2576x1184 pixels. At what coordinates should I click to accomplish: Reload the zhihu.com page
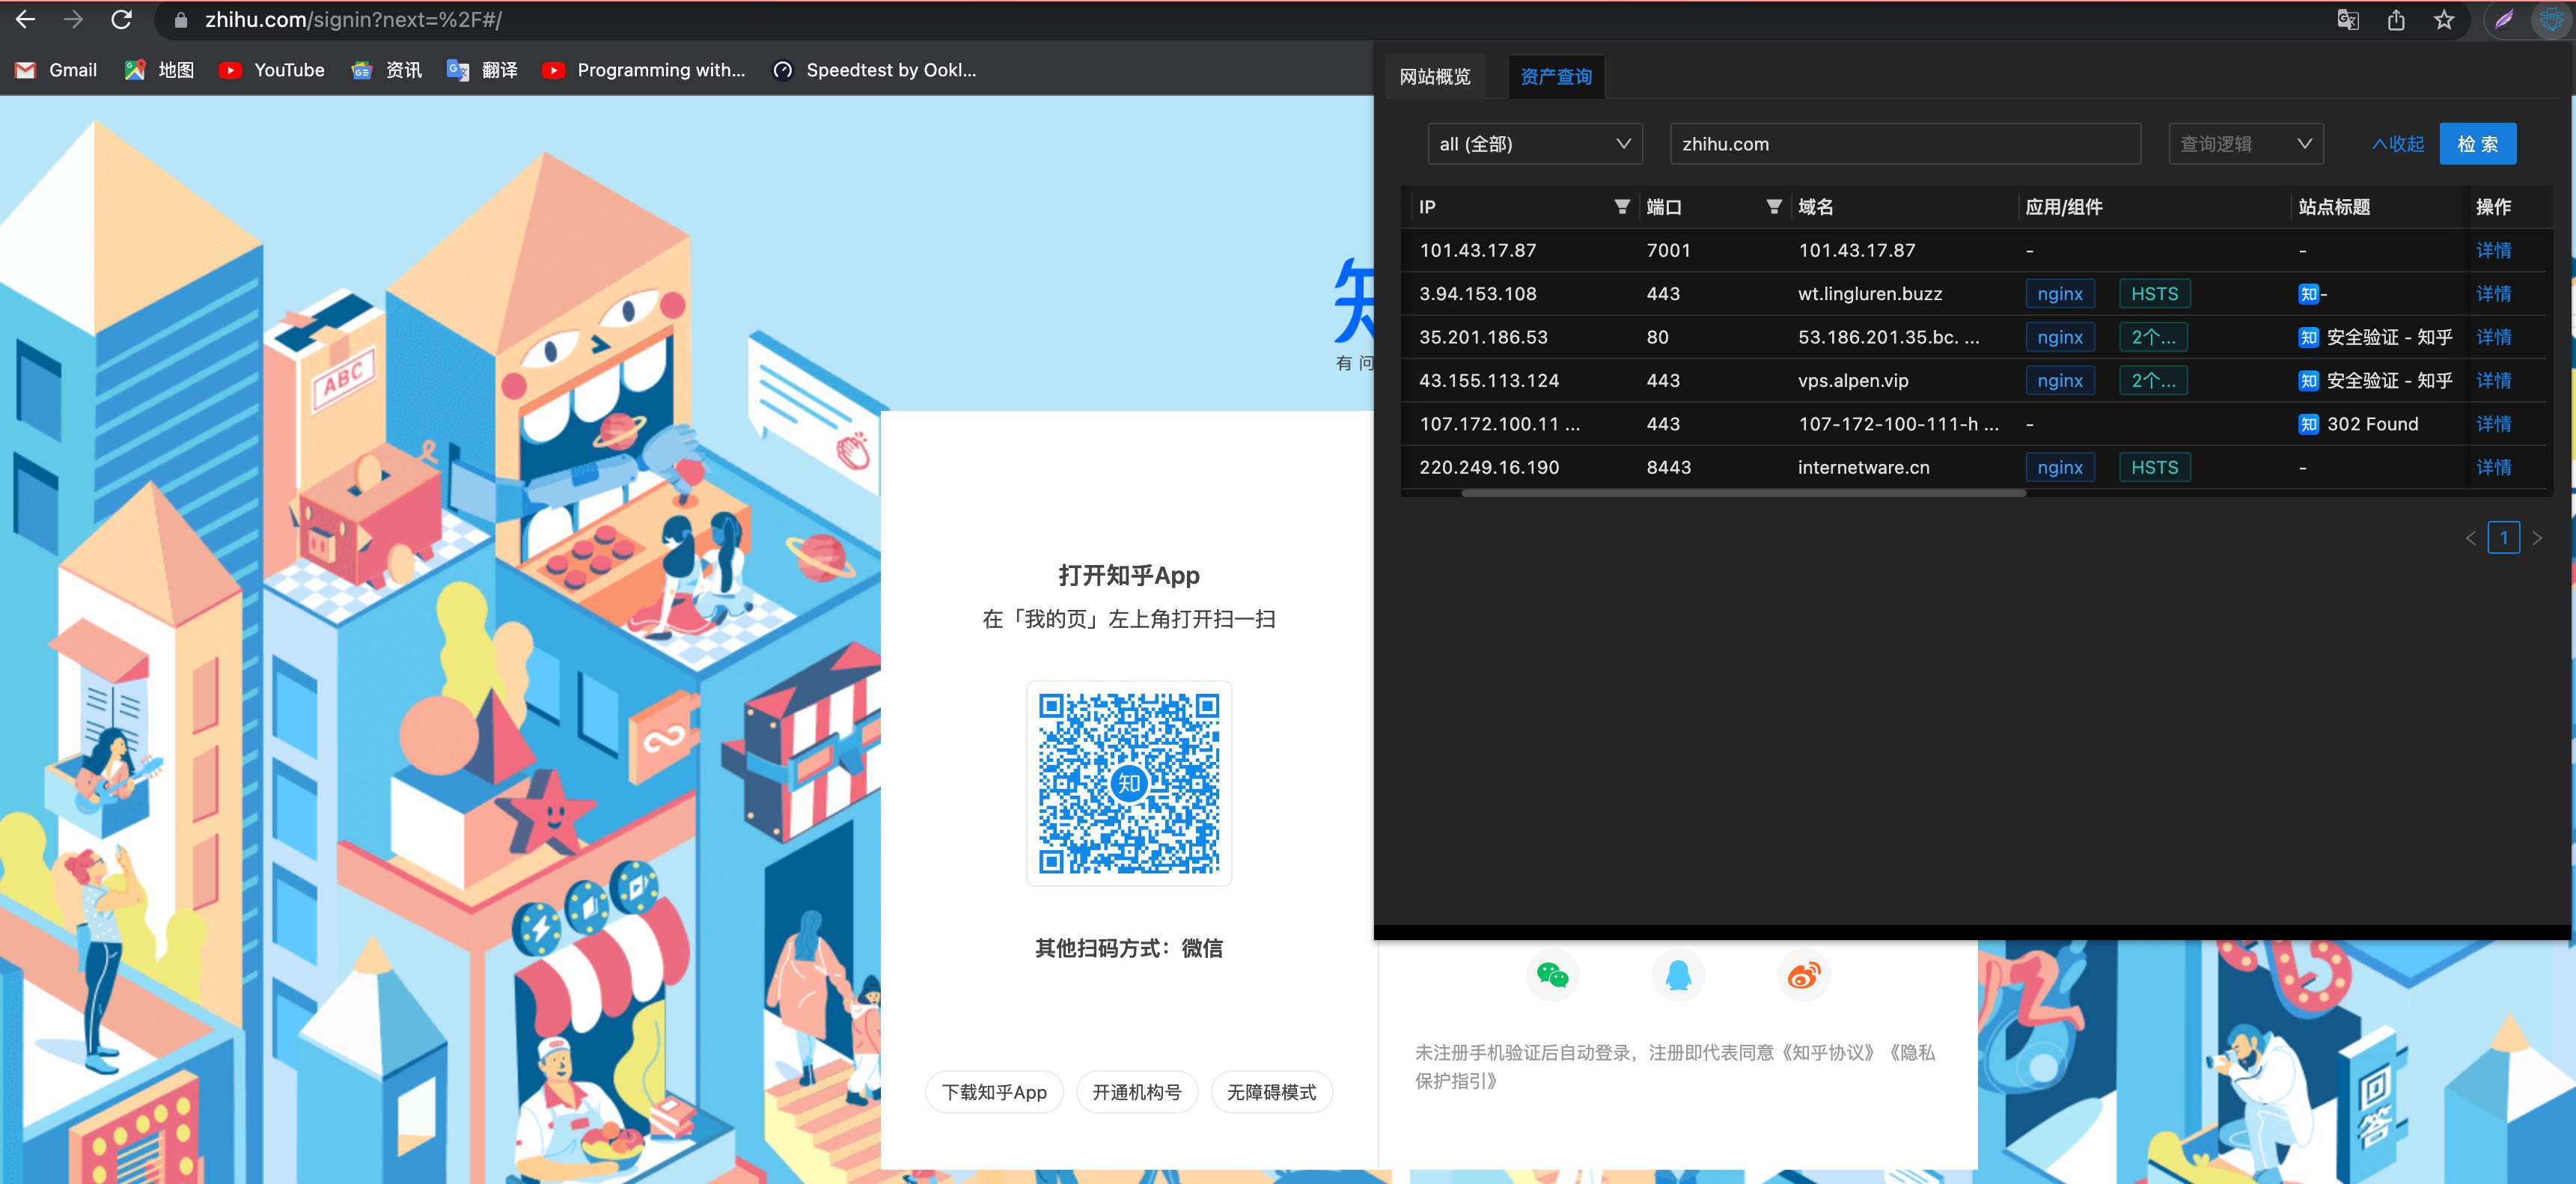point(121,19)
